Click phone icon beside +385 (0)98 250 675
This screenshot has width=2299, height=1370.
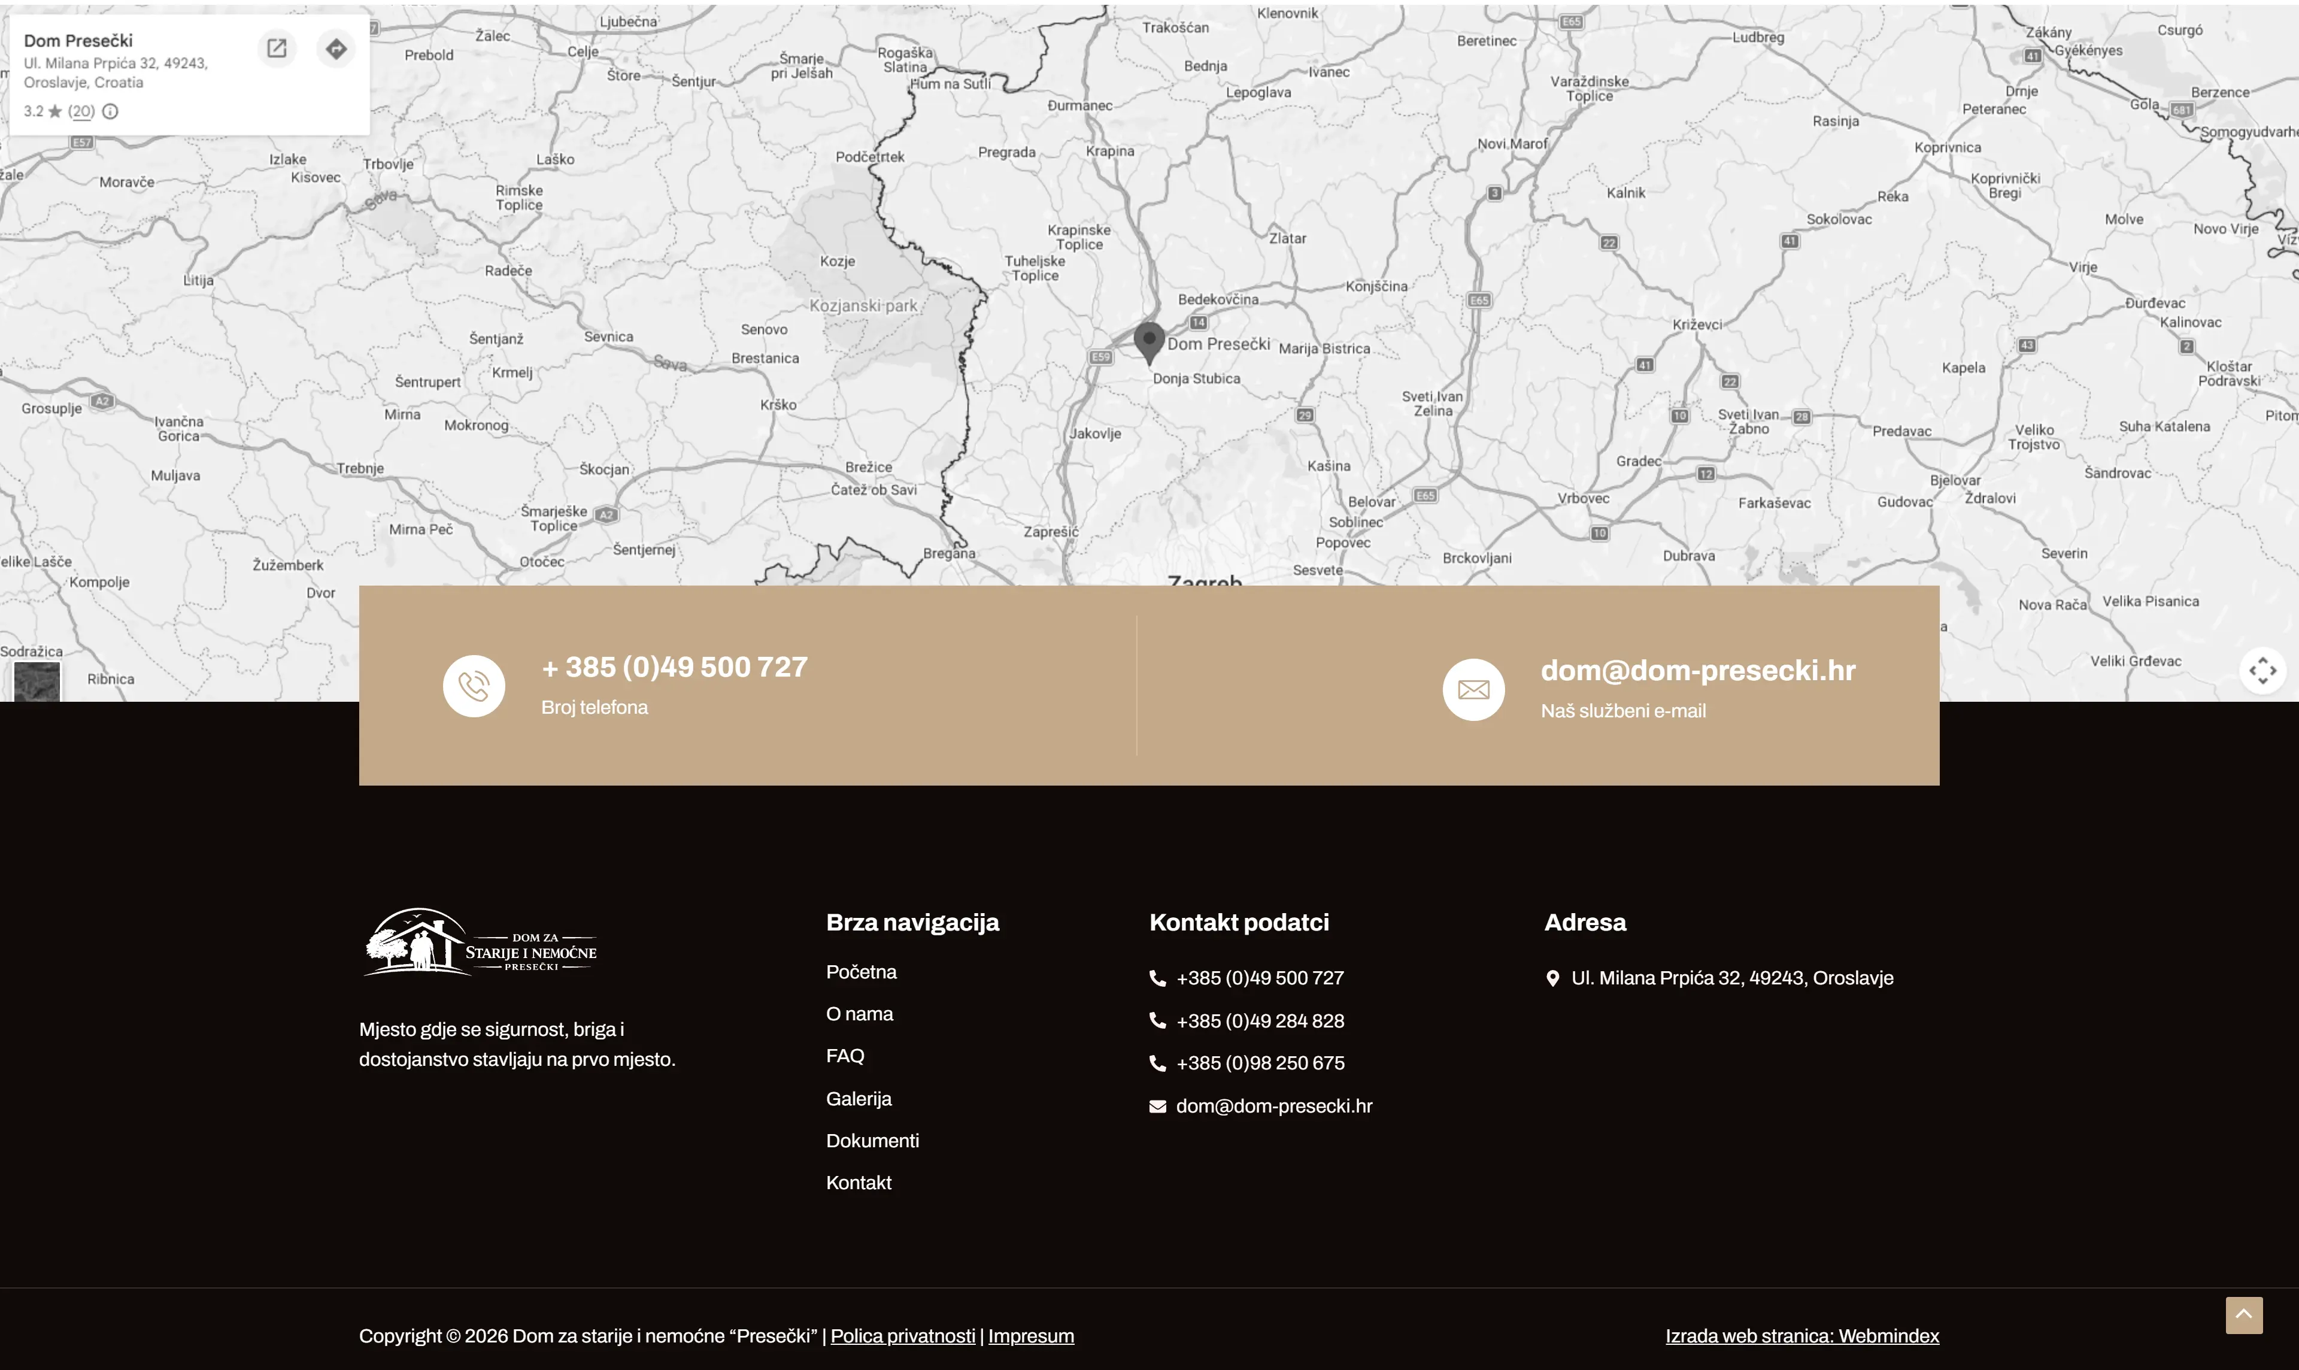[1157, 1063]
